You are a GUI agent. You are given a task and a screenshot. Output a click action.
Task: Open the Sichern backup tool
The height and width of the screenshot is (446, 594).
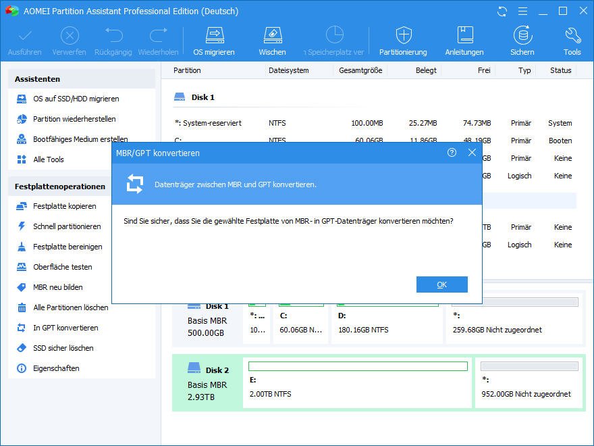point(522,41)
